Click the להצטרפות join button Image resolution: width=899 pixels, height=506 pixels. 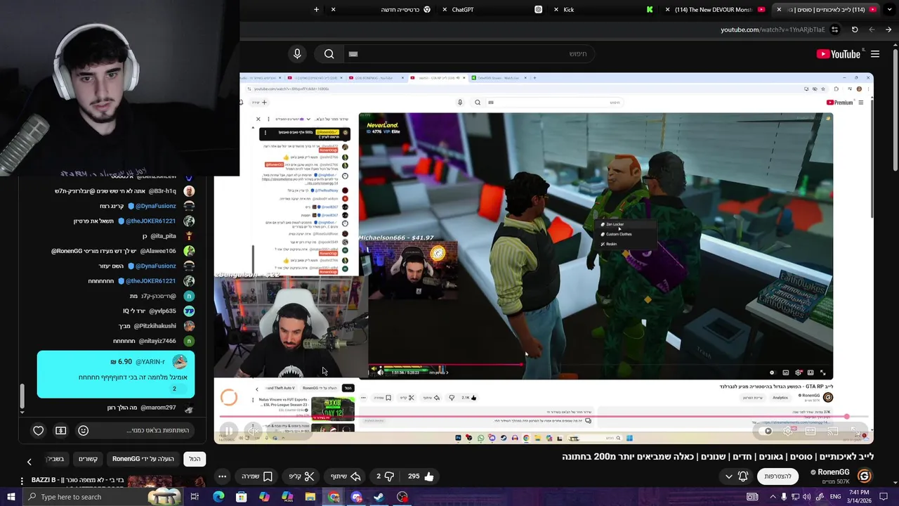click(x=777, y=476)
